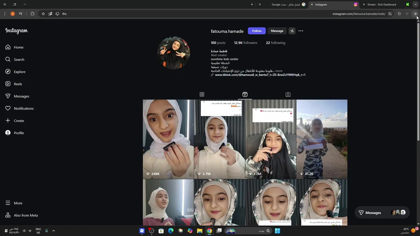Image resolution: width=420 pixels, height=236 pixels.
Task: View the 12.9K followers list
Action: pyautogui.click(x=245, y=43)
